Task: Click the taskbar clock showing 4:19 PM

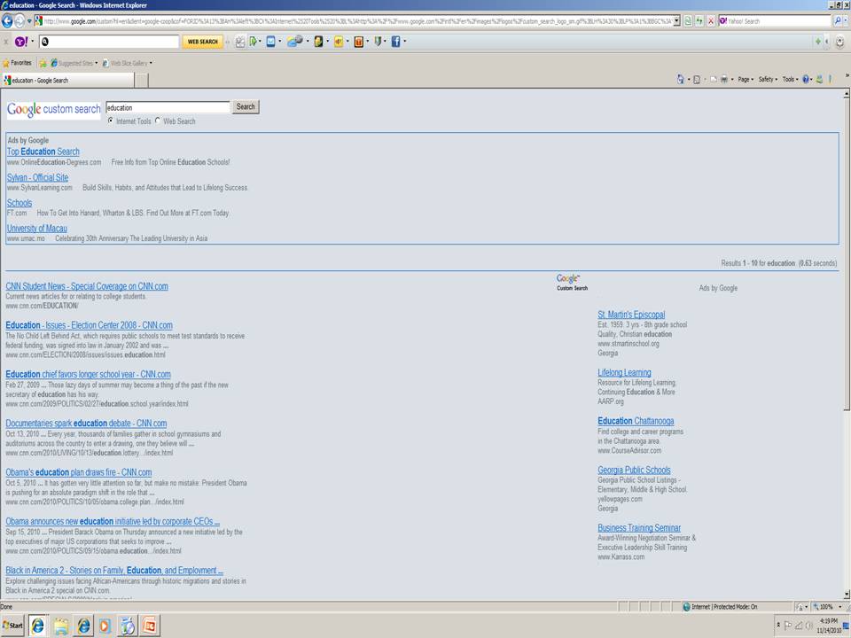Action: tap(829, 626)
